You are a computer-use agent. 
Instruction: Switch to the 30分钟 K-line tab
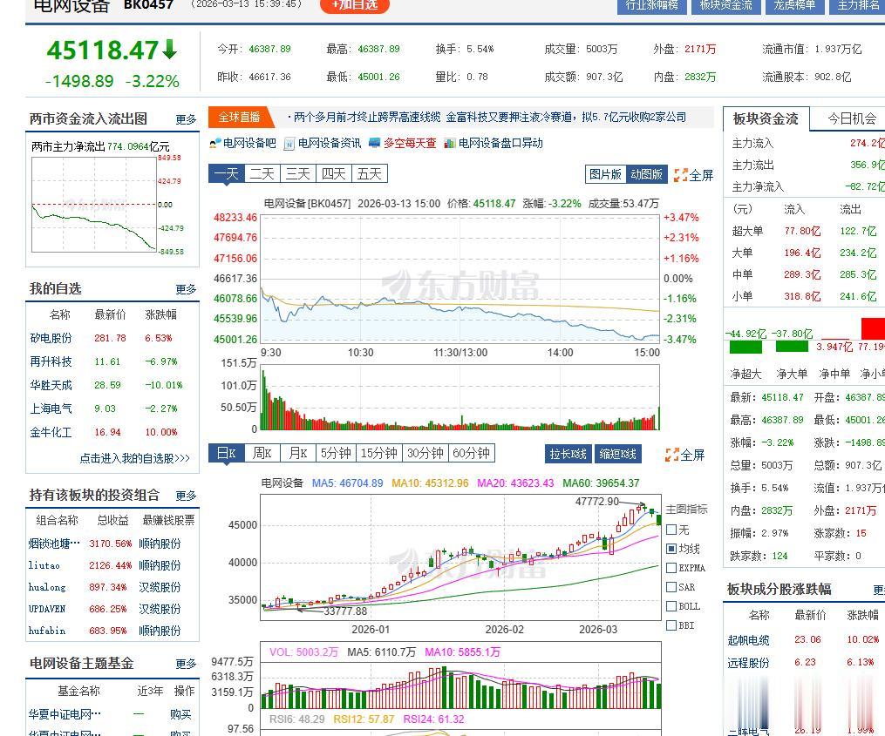tap(425, 453)
